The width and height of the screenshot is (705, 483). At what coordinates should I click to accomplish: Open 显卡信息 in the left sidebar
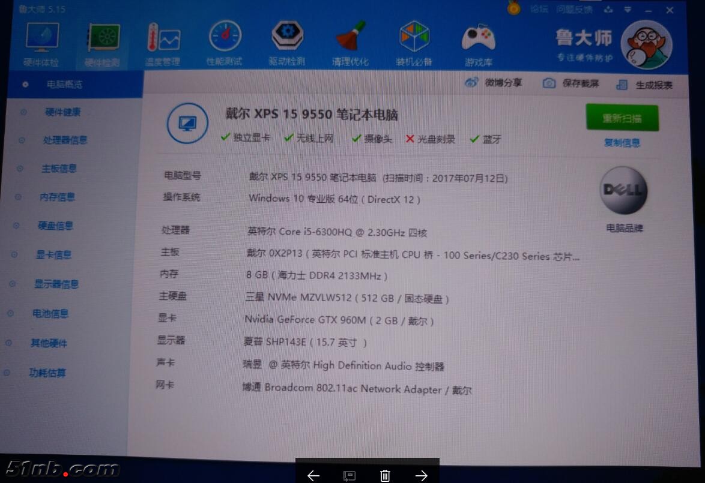tap(53, 255)
